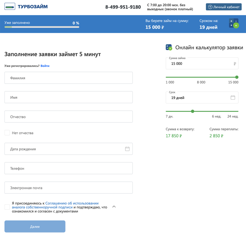Open the calendar icon in Дата рождения field

[x=127, y=149]
